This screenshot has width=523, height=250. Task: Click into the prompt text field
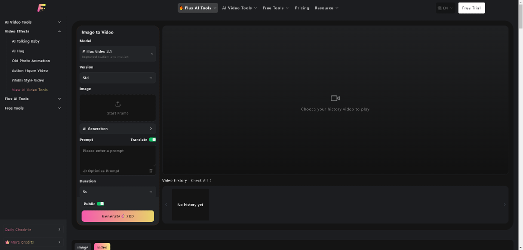click(x=118, y=156)
